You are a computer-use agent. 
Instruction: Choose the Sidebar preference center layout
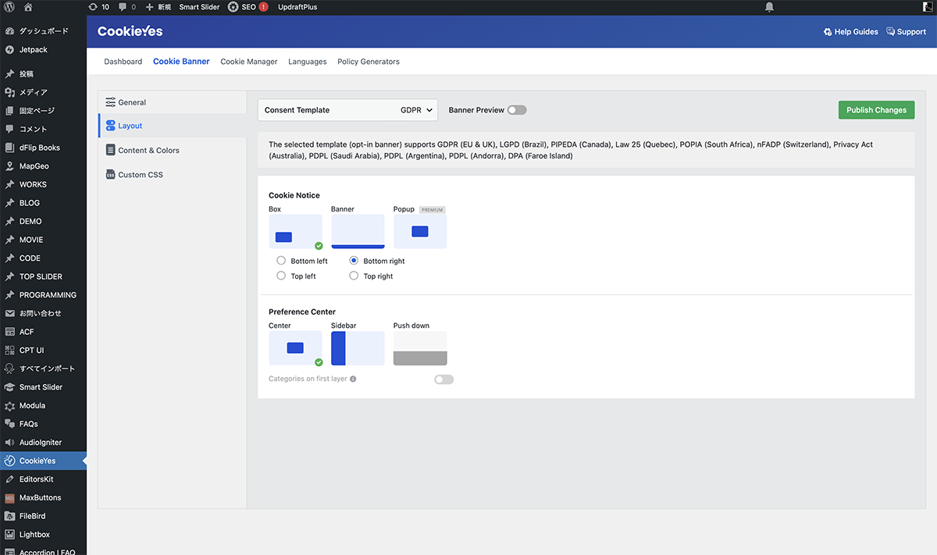tap(358, 348)
